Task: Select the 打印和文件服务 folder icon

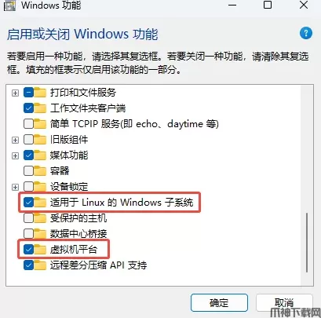Action: 40,93
